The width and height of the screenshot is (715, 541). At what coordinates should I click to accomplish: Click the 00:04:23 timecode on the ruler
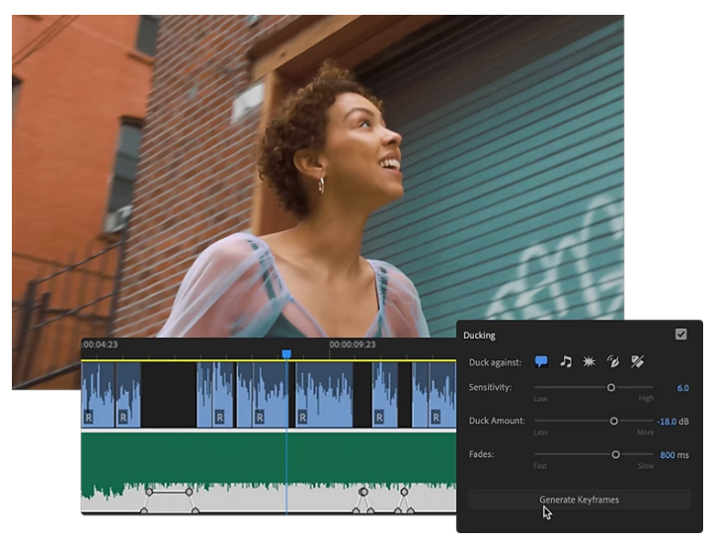tap(100, 345)
